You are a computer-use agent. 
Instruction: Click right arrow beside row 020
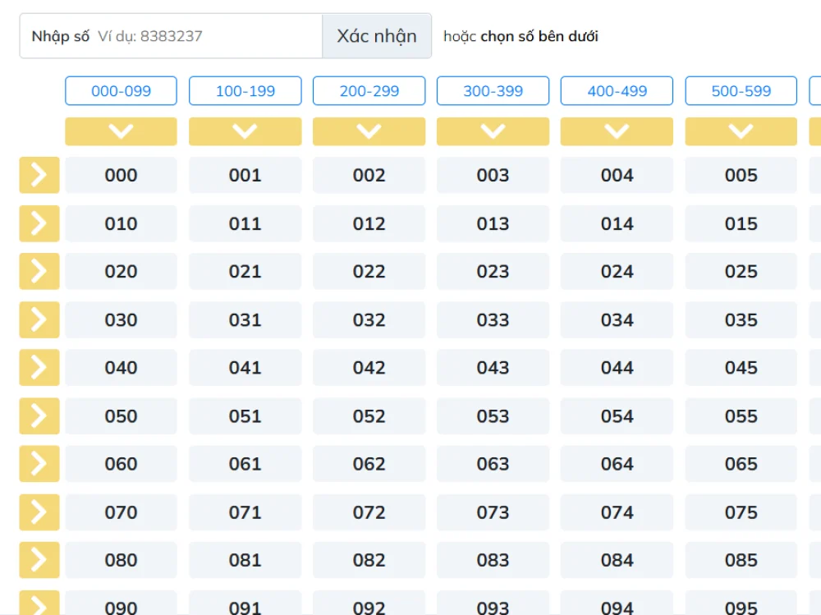click(x=39, y=271)
